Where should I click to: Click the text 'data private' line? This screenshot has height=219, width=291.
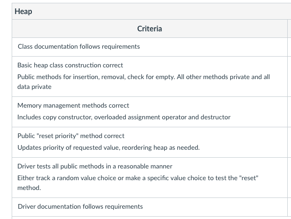(x=34, y=87)
